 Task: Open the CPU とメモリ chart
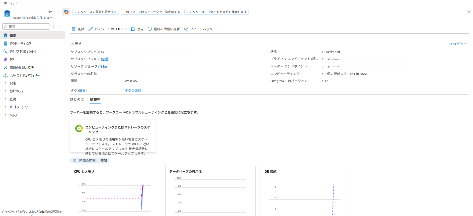point(115,191)
